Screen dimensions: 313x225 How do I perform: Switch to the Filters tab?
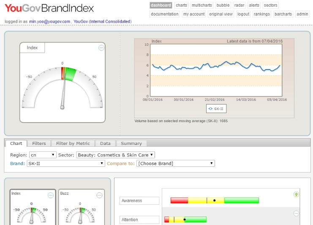click(x=39, y=143)
